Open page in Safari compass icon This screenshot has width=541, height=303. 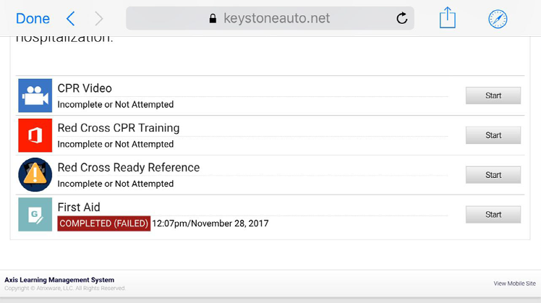498,19
